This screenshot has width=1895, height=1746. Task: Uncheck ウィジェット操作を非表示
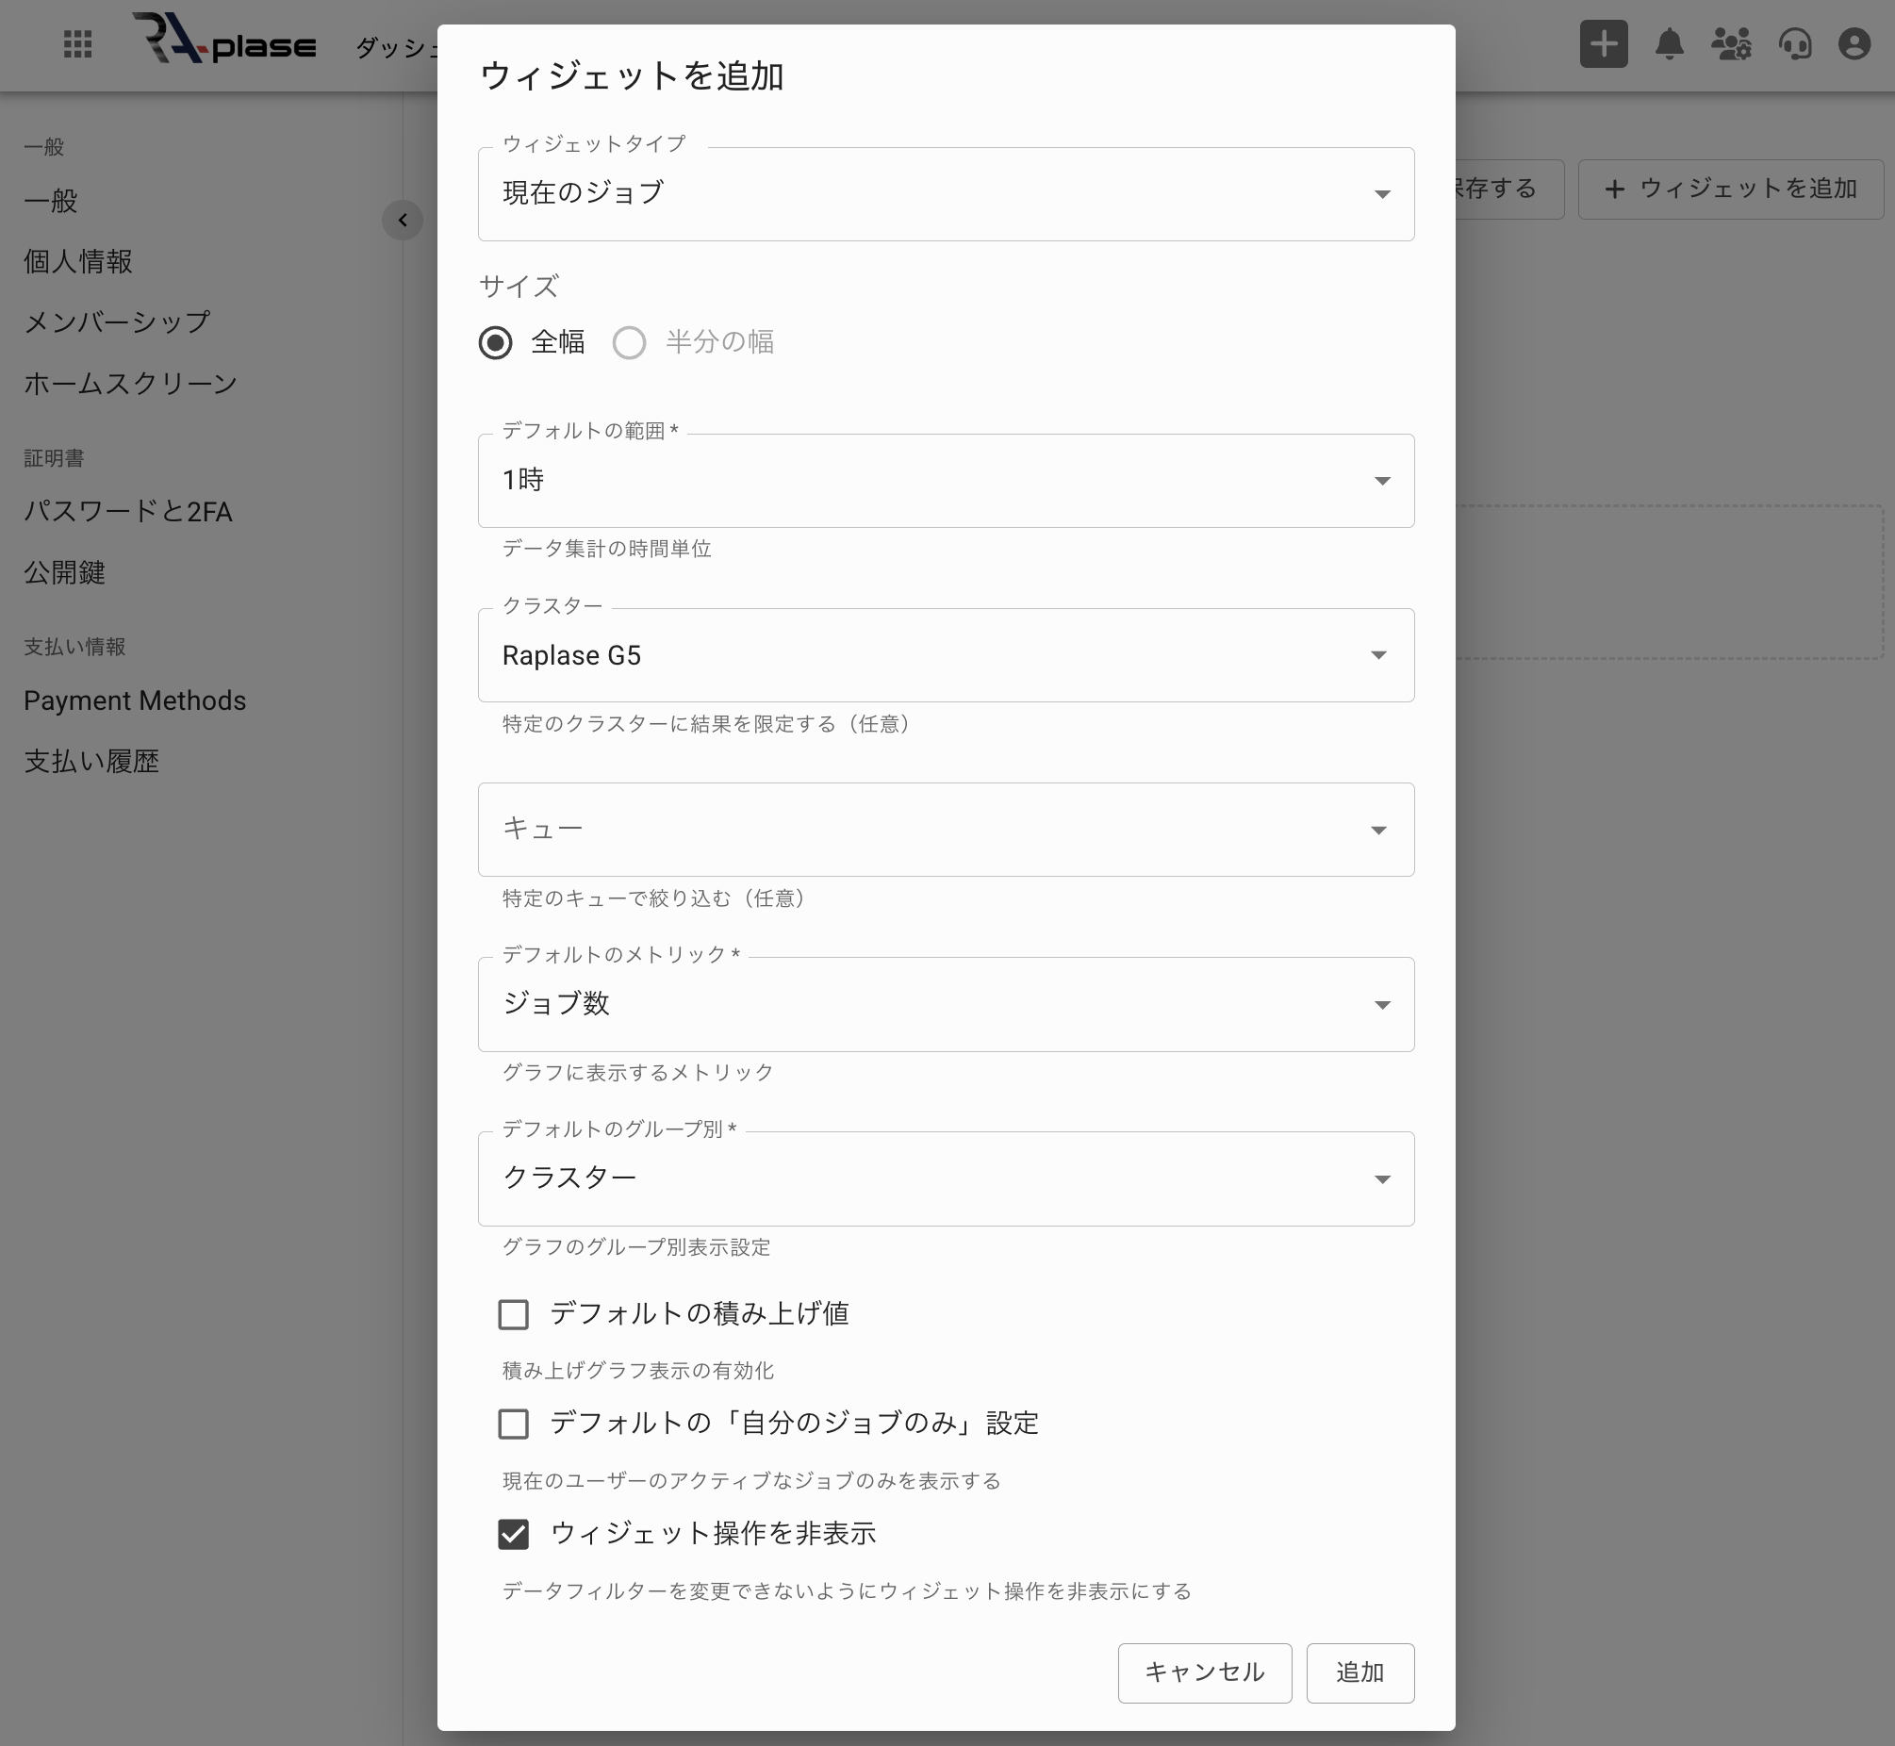(513, 1535)
